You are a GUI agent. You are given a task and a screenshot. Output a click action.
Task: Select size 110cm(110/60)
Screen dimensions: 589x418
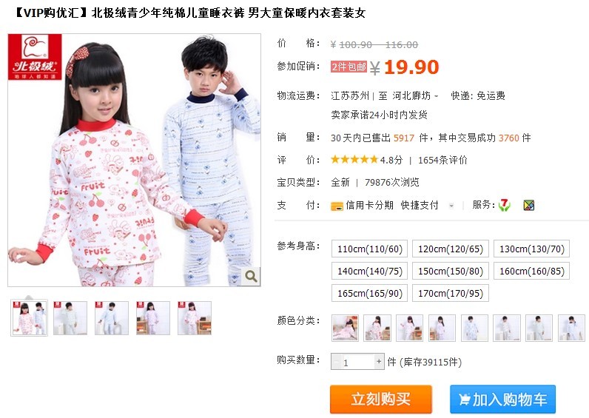[x=370, y=249]
